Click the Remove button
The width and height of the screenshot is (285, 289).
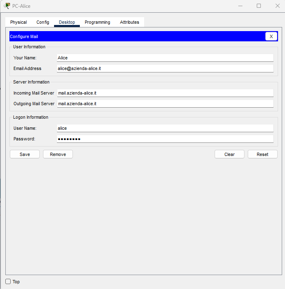[x=58, y=154]
